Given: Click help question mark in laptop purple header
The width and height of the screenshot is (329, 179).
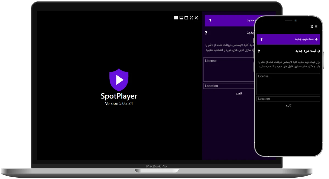Looking at the screenshot, I should click(210, 21).
